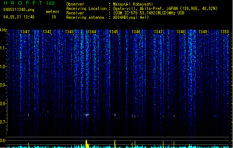
Task: Click the meteor echo under the 1341 marker
Action: pyautogui.click(x=29, y=115)
